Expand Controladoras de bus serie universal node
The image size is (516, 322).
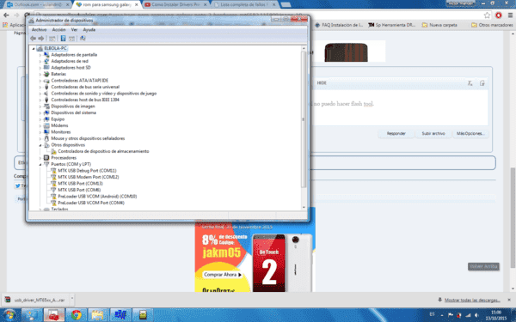pyautogui.click(x=40, y=87)
